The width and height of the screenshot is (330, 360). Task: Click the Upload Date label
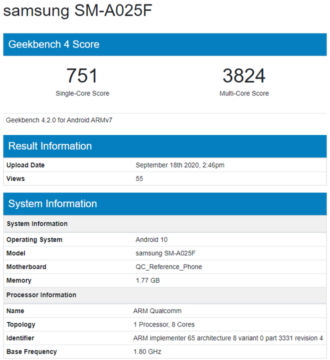click(x=25, y=165)
